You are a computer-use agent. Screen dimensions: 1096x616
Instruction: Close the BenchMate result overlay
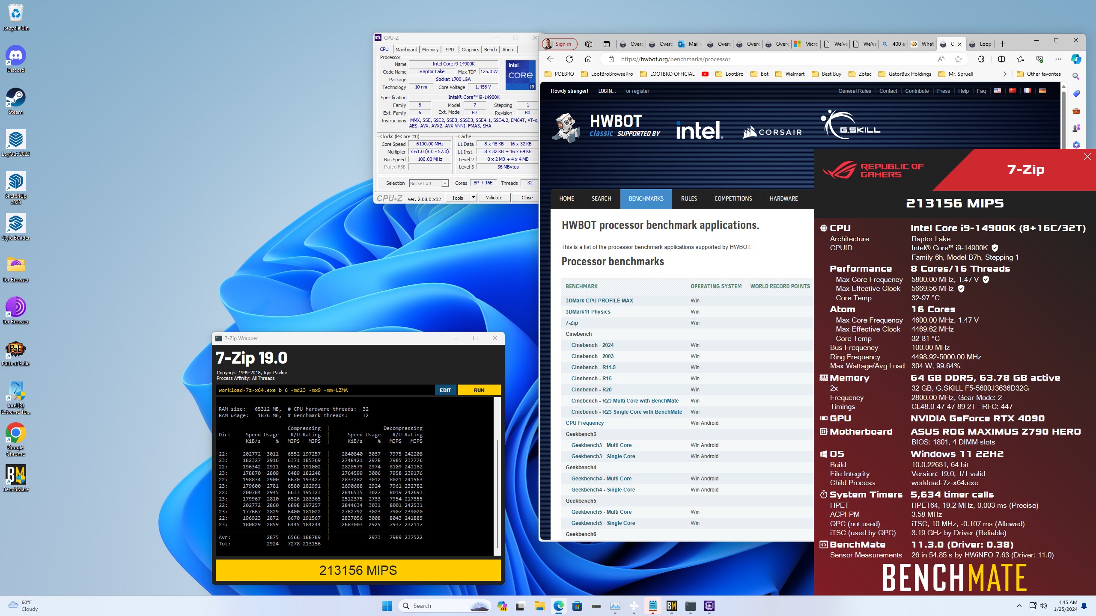[x=1087, y=157]
